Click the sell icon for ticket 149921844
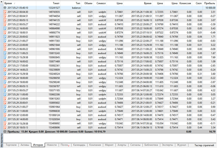This screenshot has height=148, width=217. point(5,45)
